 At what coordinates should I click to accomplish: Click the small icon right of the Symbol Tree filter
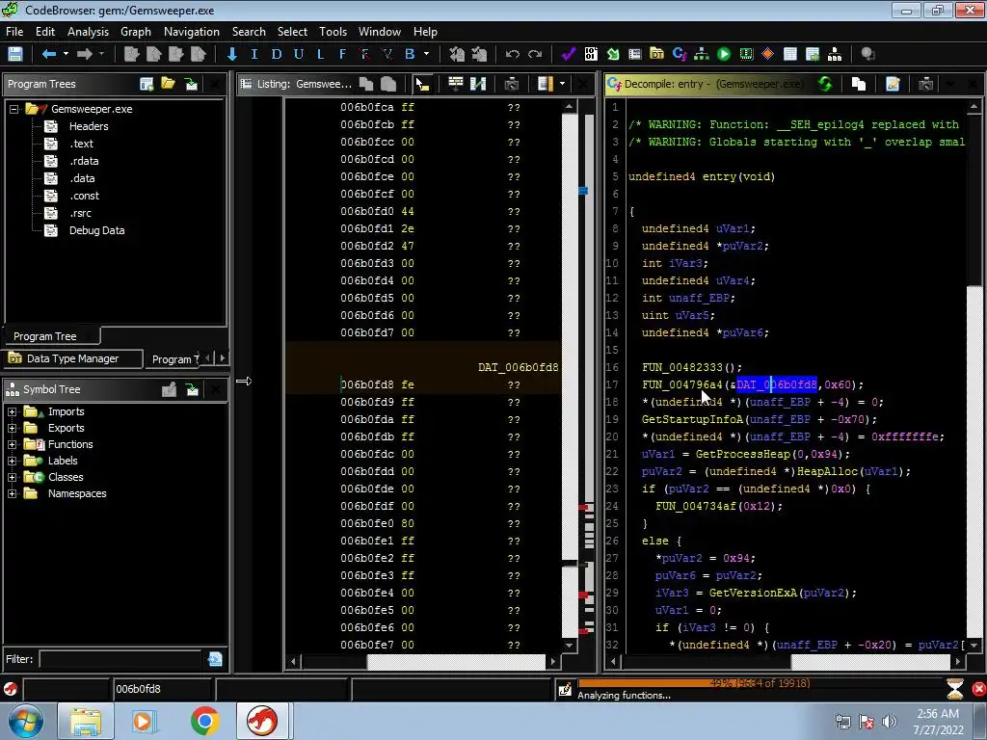pyautogui.click(x=215, y=659)
